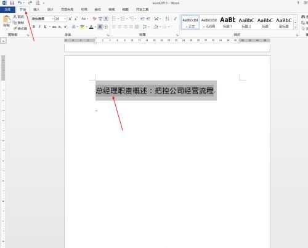The width and height of the screenshot is (308, 248).
Task: Toggle Character Shading button
Action: (100, 26)
